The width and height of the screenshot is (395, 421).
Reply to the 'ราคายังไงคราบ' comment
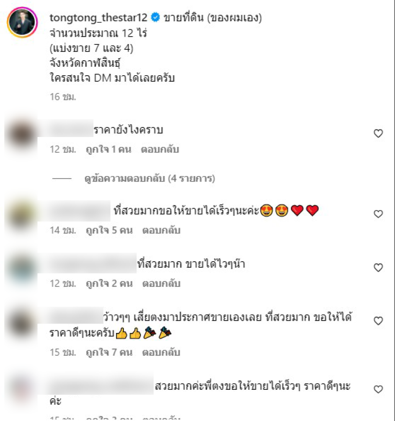coord(160,149)
